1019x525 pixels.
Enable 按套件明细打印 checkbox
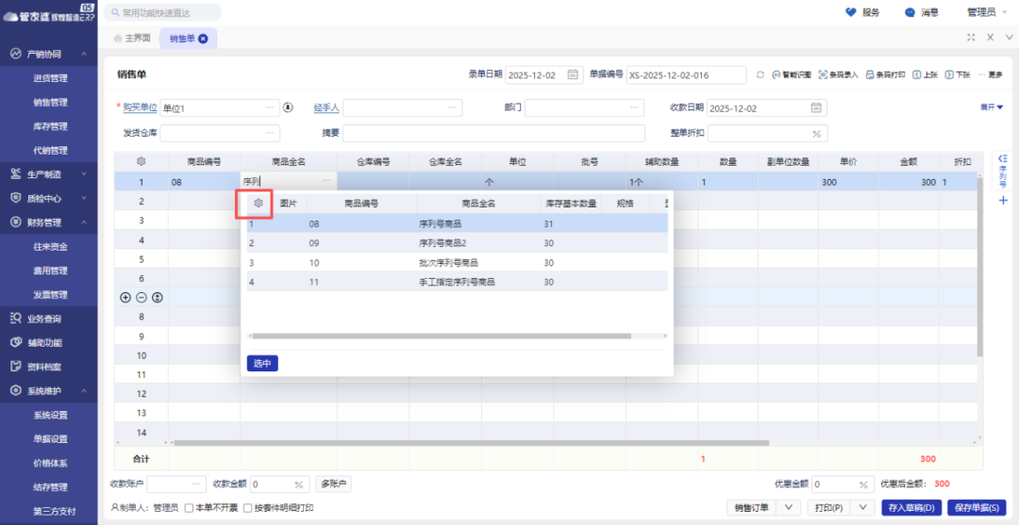pos(247,508)
